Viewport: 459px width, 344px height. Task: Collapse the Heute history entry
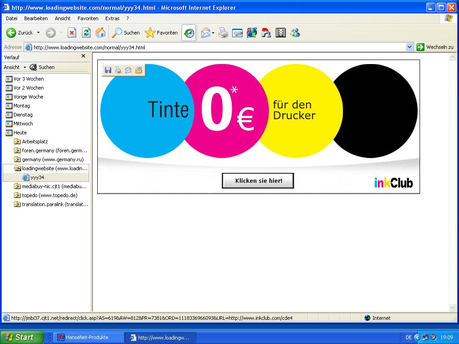pyautogui.click(x=16, y=133)
